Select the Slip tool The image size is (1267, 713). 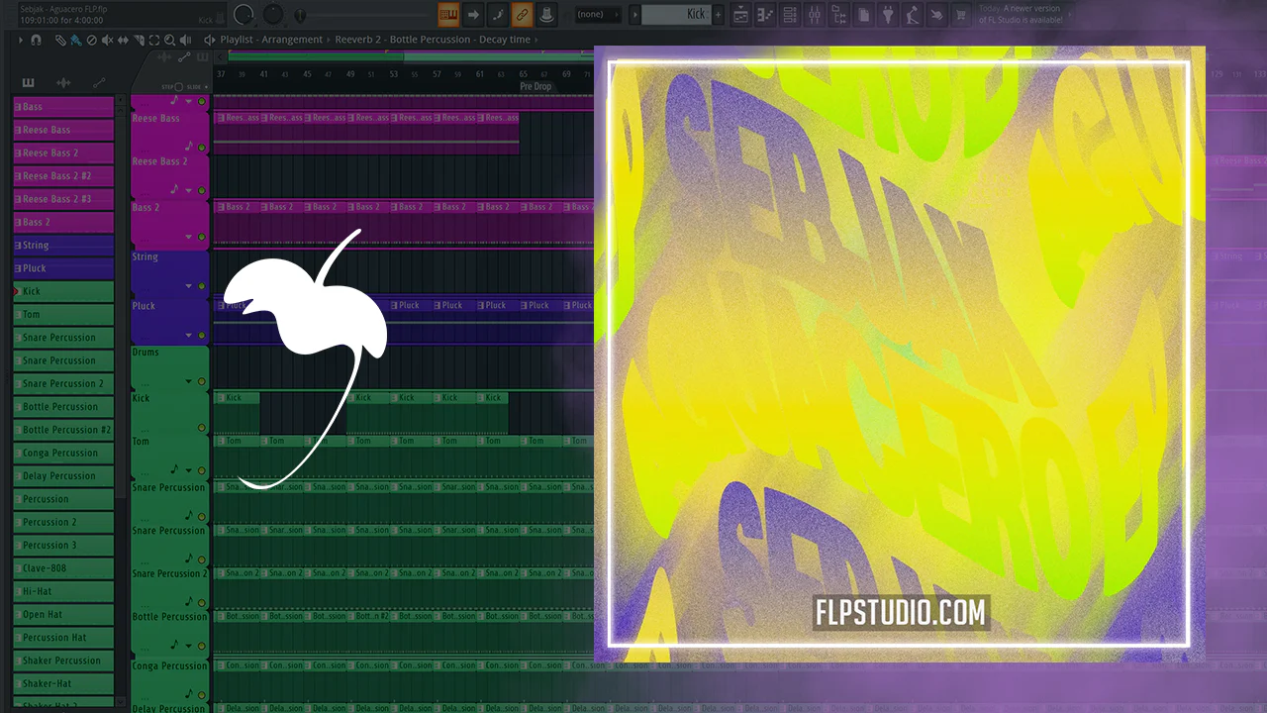click(124, 40)
